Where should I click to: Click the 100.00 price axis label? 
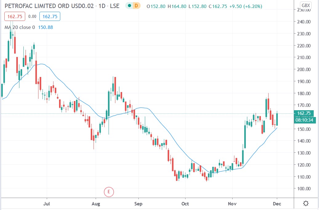coord(304,189)
